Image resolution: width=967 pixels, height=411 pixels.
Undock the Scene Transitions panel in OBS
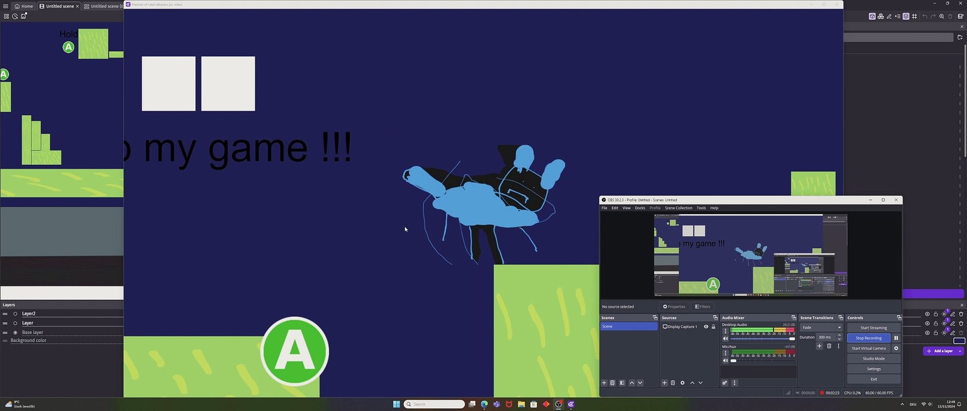point(840,318)
